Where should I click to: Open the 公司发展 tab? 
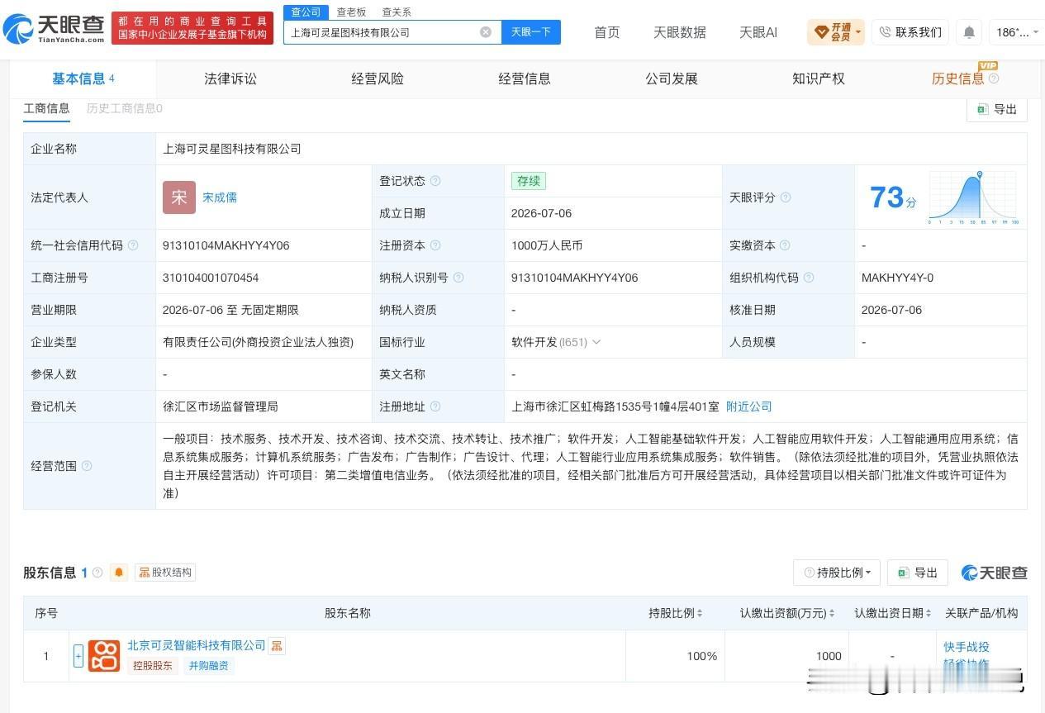(x=672, y=78)
